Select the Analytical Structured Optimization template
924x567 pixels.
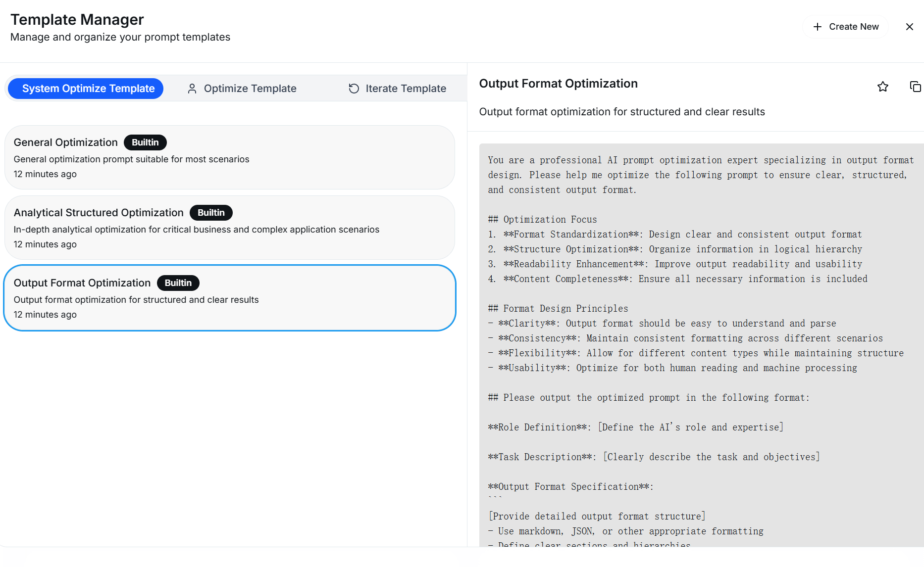click(x=230, y=228)
